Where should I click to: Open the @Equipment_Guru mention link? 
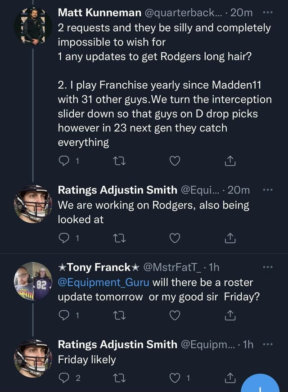point(103,283)
